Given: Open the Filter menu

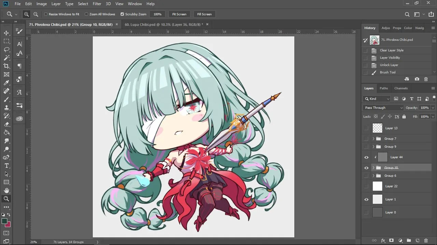Looking at the screenshot, I should pos(97,4).
